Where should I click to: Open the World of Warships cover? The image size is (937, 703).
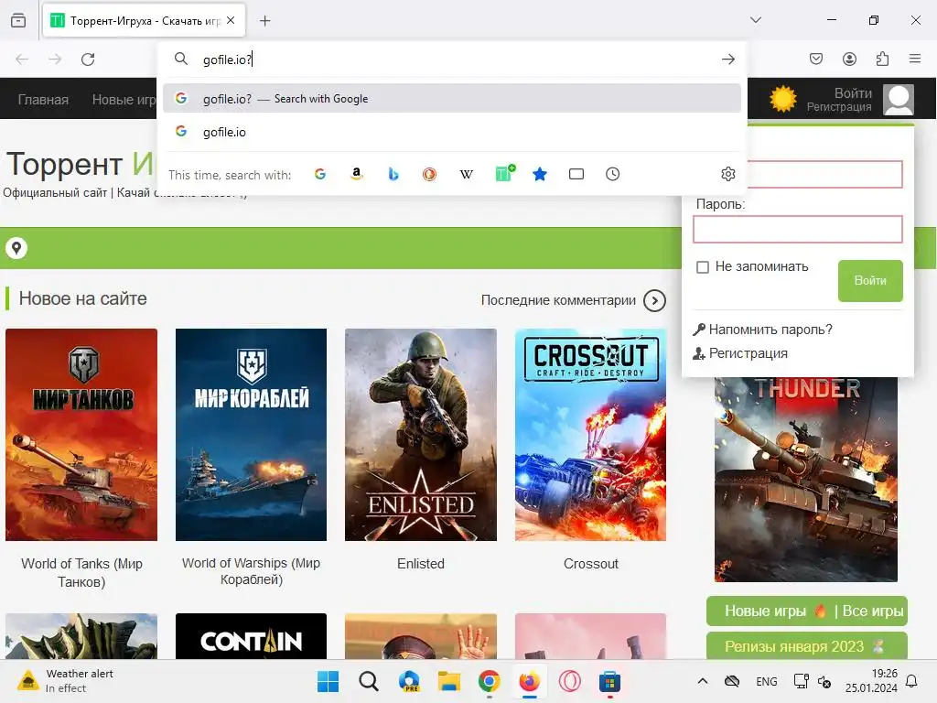(251, 435)
